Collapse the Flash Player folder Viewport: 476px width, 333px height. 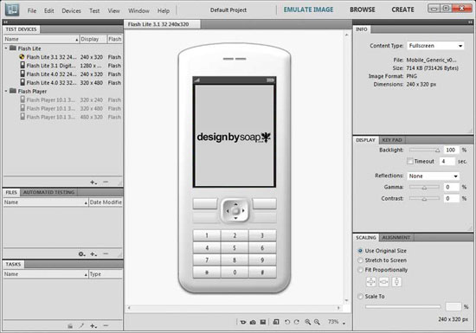coord(6,91)
